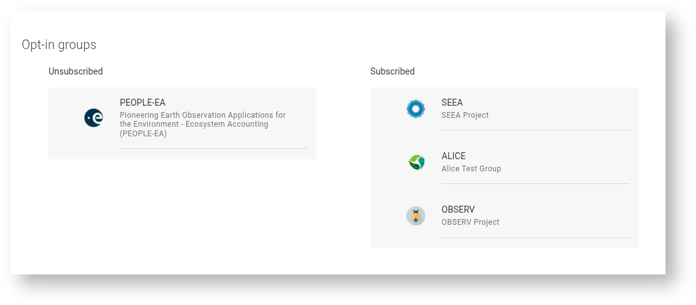Click the divider line below SEEA entry
This screenshot has height=305, width=696.
coord(535,130)
